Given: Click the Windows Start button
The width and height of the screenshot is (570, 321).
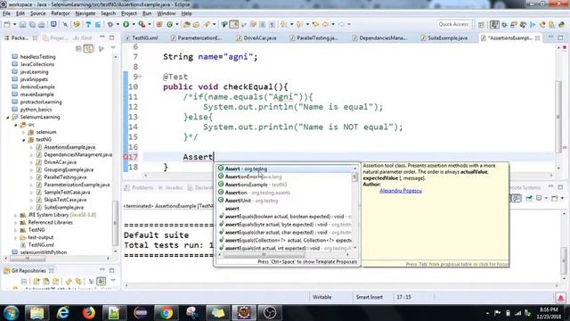Looking at the screenshot, I should tap(11, 313).
